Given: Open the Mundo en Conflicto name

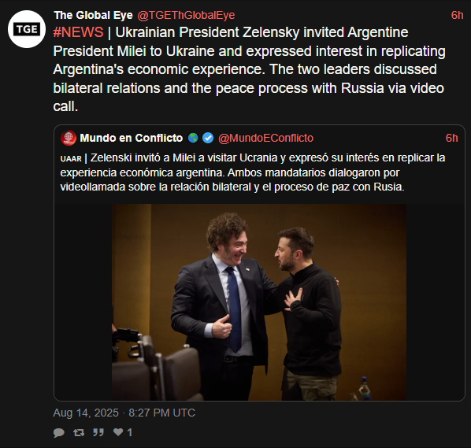Looking at the screenshot, I should click(132, 138).
